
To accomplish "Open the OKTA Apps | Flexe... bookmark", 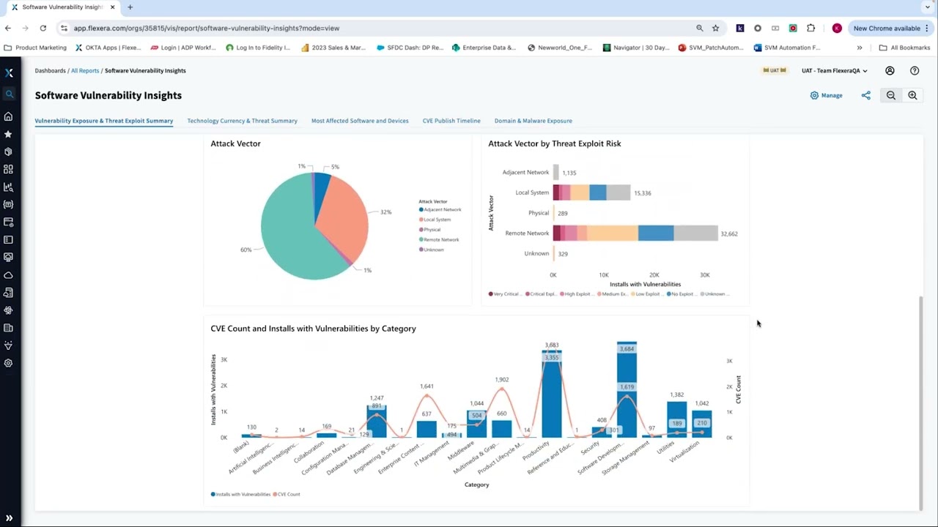I will (108, 48).
